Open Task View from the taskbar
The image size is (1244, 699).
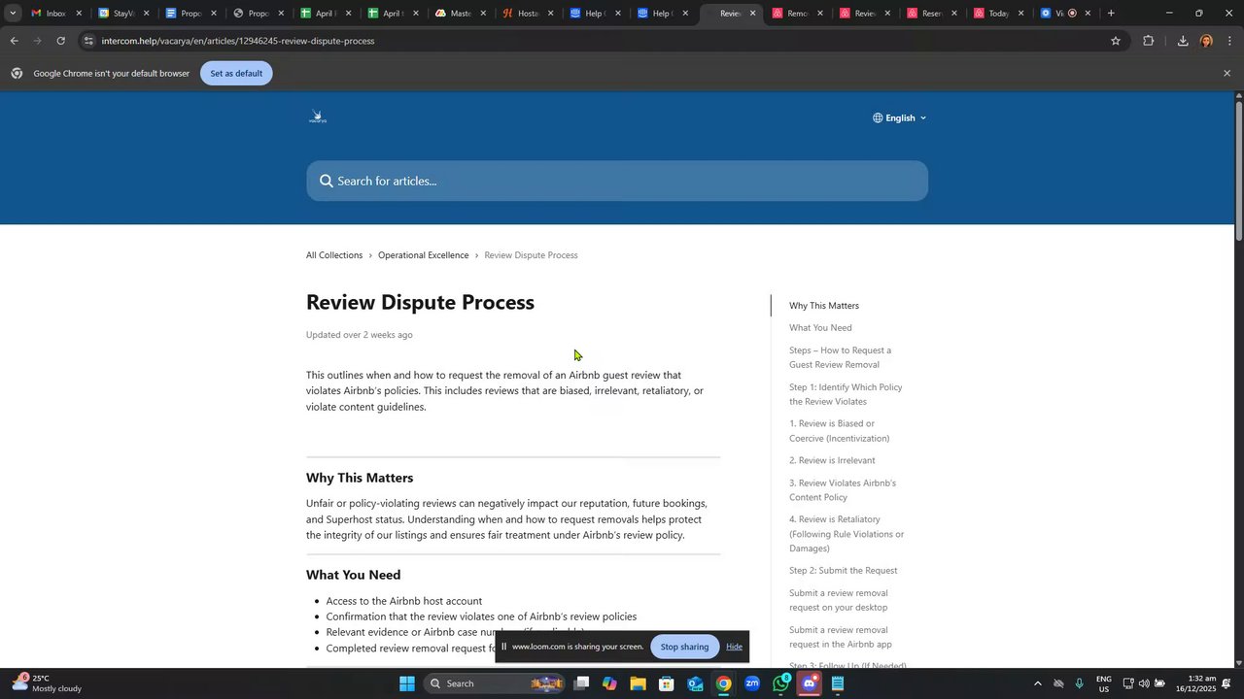click(581, 683)
